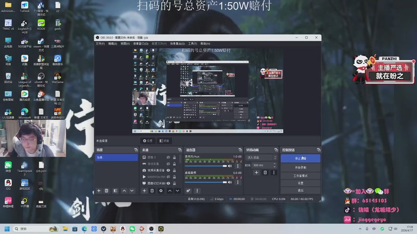Move scene up with arrow icon
417x234 pixels.
coord(124,191)
